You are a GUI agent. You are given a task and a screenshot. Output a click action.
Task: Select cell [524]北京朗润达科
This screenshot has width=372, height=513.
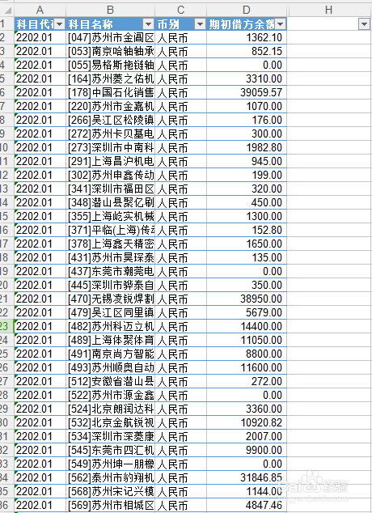click(x=110, y=409)
